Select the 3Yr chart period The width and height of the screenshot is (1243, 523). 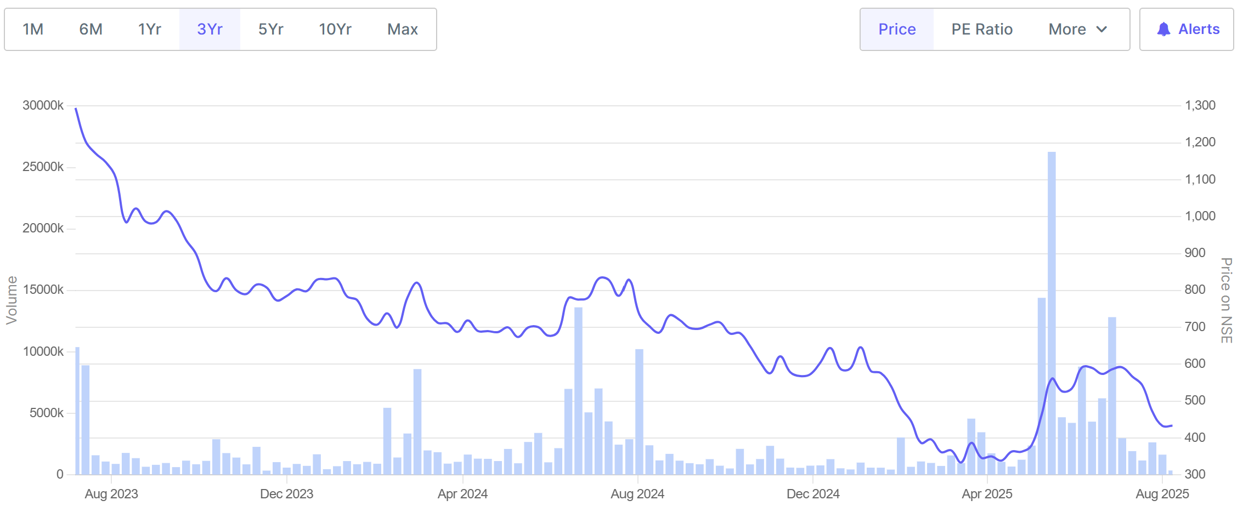point(210,30)
